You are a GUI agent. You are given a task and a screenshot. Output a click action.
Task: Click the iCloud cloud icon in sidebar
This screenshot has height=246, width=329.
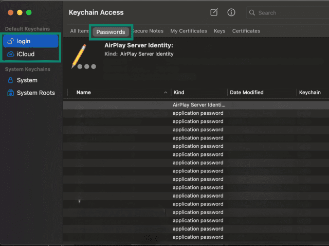(x=10, y=54)
